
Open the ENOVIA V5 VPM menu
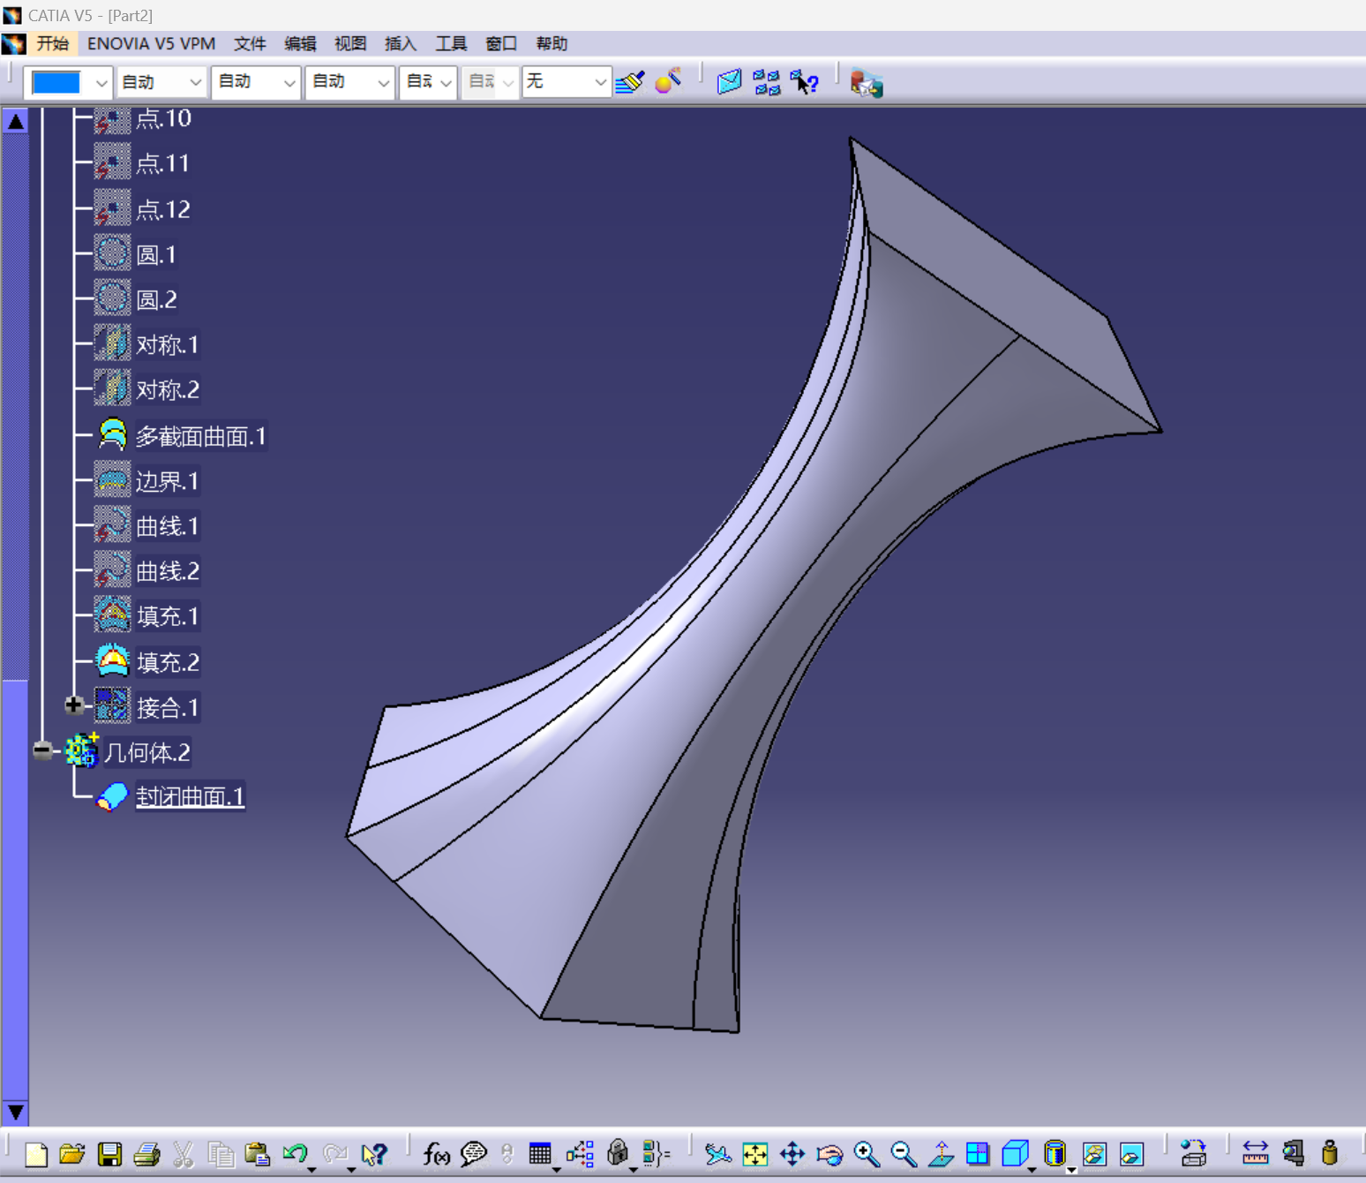(151, 43)
